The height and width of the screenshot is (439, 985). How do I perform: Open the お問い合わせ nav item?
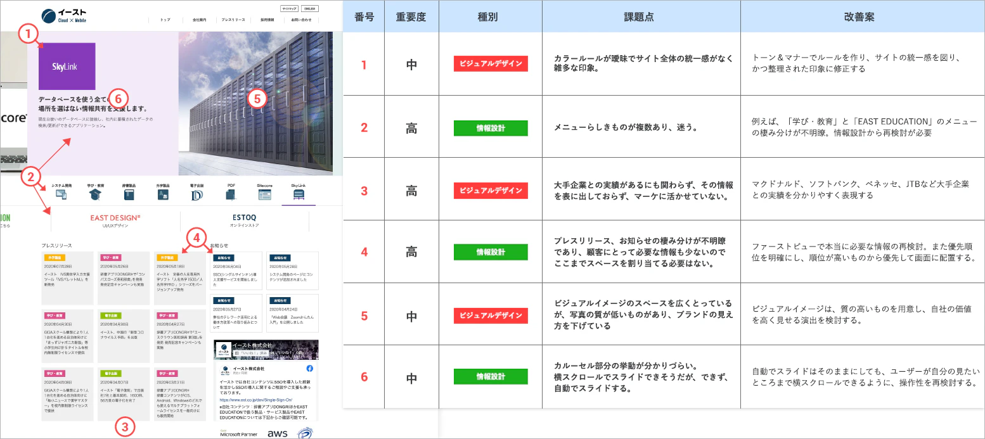coord(301,20)
